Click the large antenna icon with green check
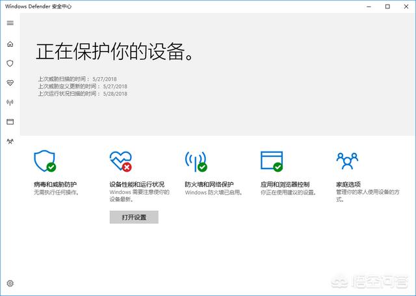416x296 pixels. 196,161
